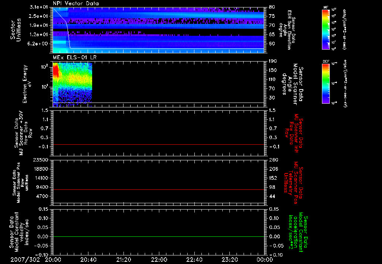Image resolution: width=382 pixels, height=264 pixels.
Task: Click the red high-flux region in ELS spectrogram
Action: click(x=56, y=70)
